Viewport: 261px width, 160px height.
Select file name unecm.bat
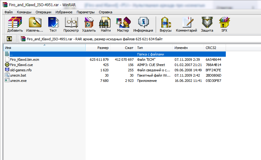(18, 75)
